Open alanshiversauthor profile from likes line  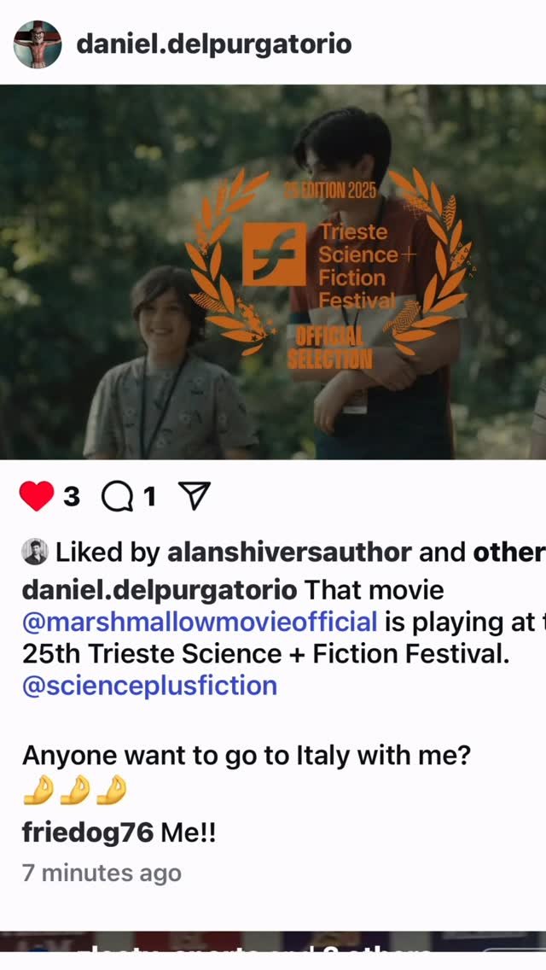(x=289, y=552)
